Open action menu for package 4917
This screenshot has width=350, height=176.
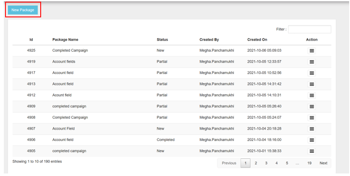(x=311, y=73)
